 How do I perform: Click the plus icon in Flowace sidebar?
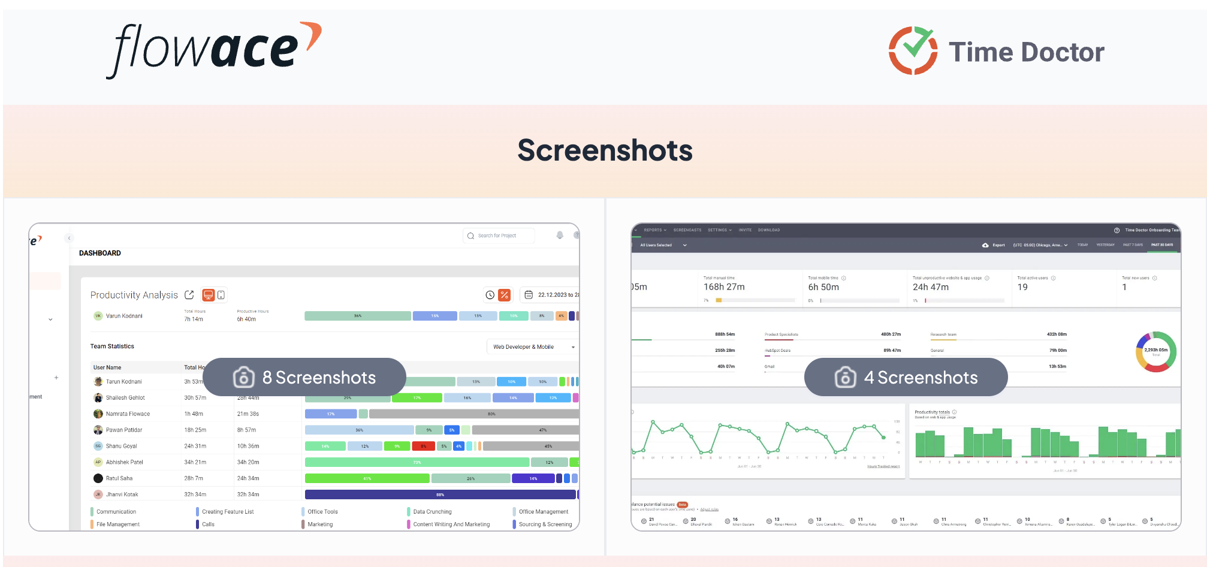click(56, 378)
